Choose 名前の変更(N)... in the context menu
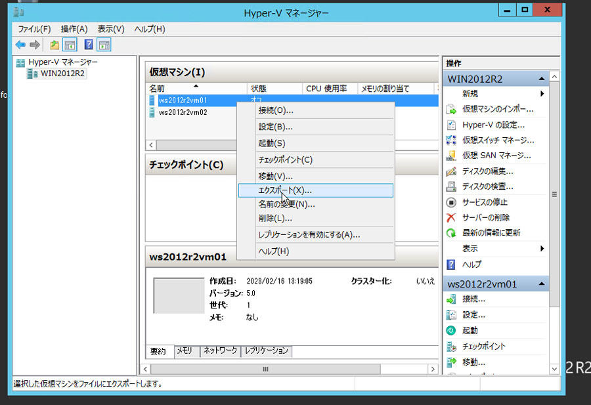Image resolution: width=591 pixels, height=405 pixels. [316, 205]
